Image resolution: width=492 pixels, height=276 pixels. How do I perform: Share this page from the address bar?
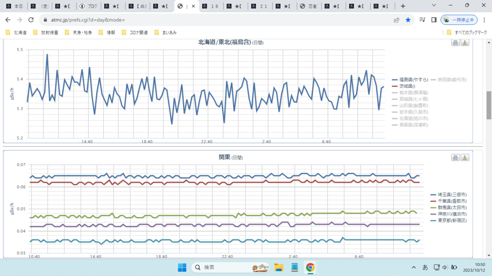[x=396, y=20]
